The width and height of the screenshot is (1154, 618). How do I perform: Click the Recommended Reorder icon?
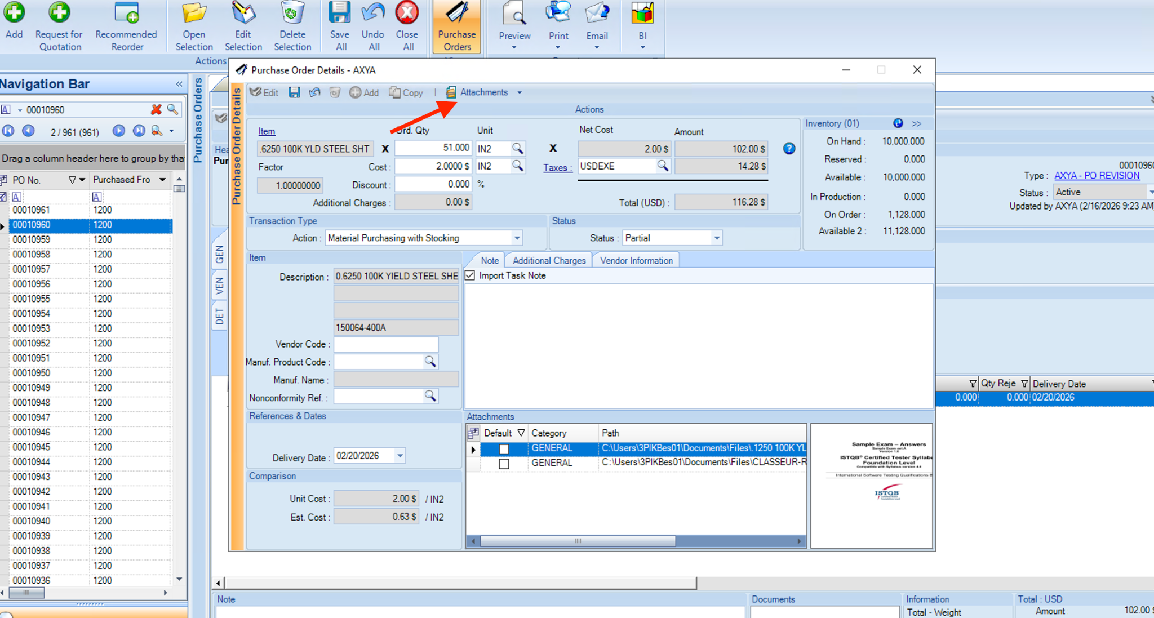126,14
